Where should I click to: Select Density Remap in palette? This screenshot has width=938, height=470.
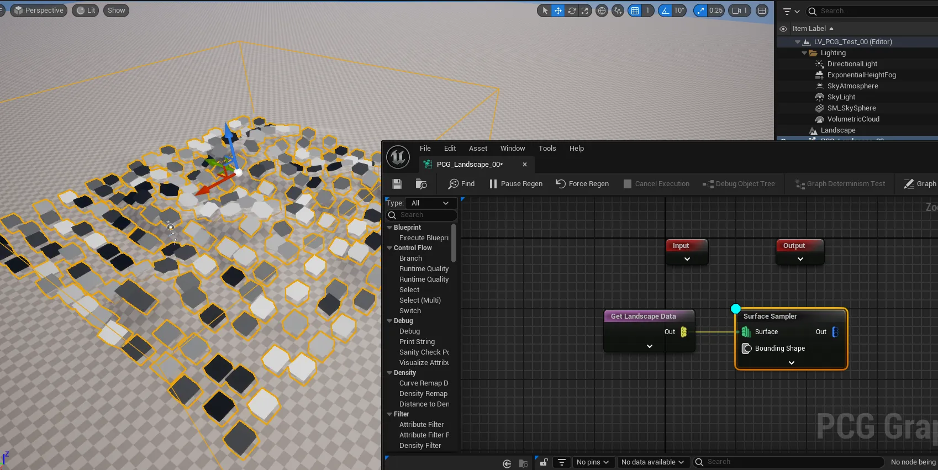[x=423, y=394]
